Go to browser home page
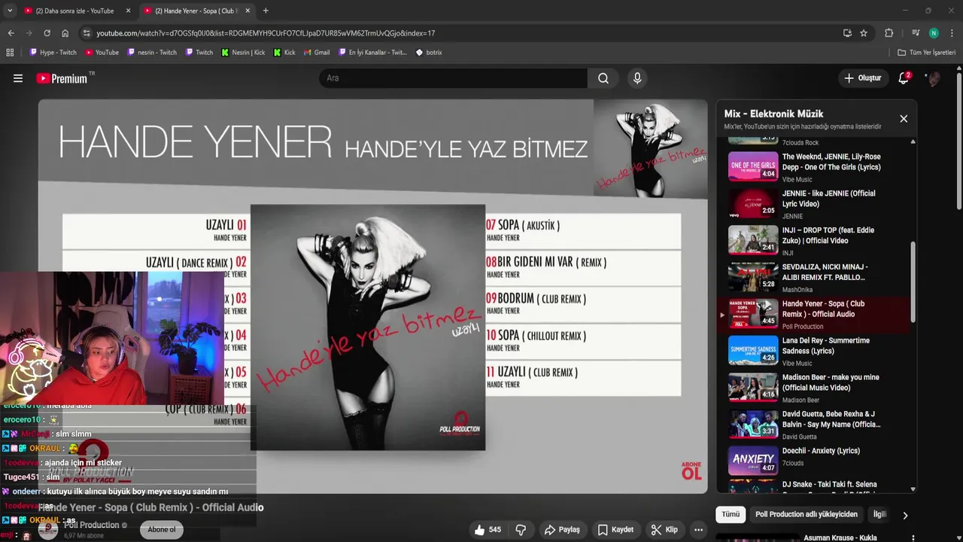This screenshot has width=963, height=542. click(65, 33)
